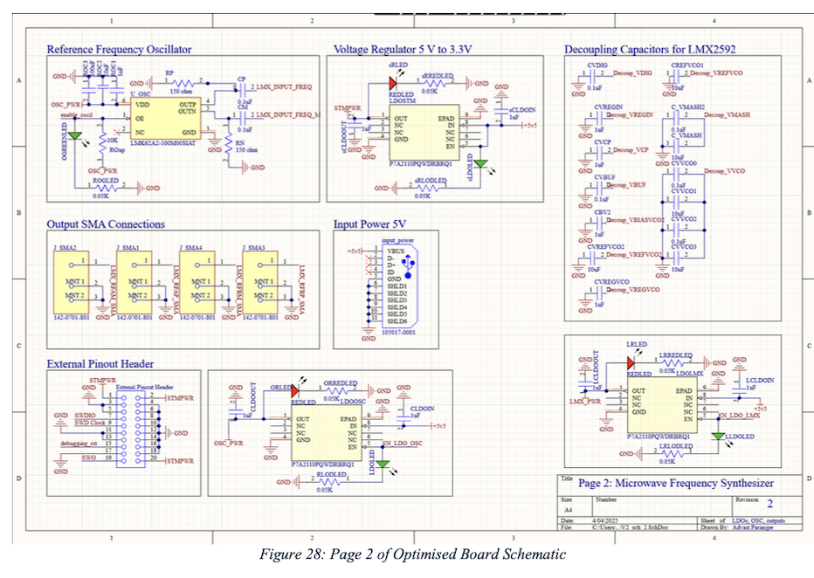Viewport: 814px width, 578px height.
Task: Click the Output SMA Connections heading
Action: pyautogui.click(x=105, y=224)
